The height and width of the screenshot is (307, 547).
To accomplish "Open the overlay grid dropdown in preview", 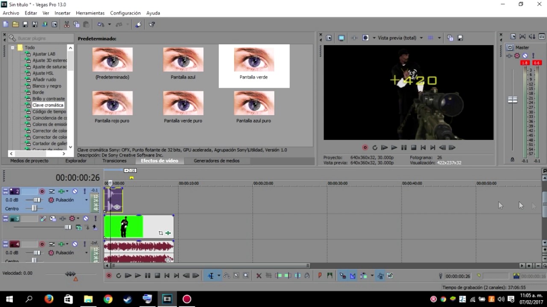I will coord(439,38).
